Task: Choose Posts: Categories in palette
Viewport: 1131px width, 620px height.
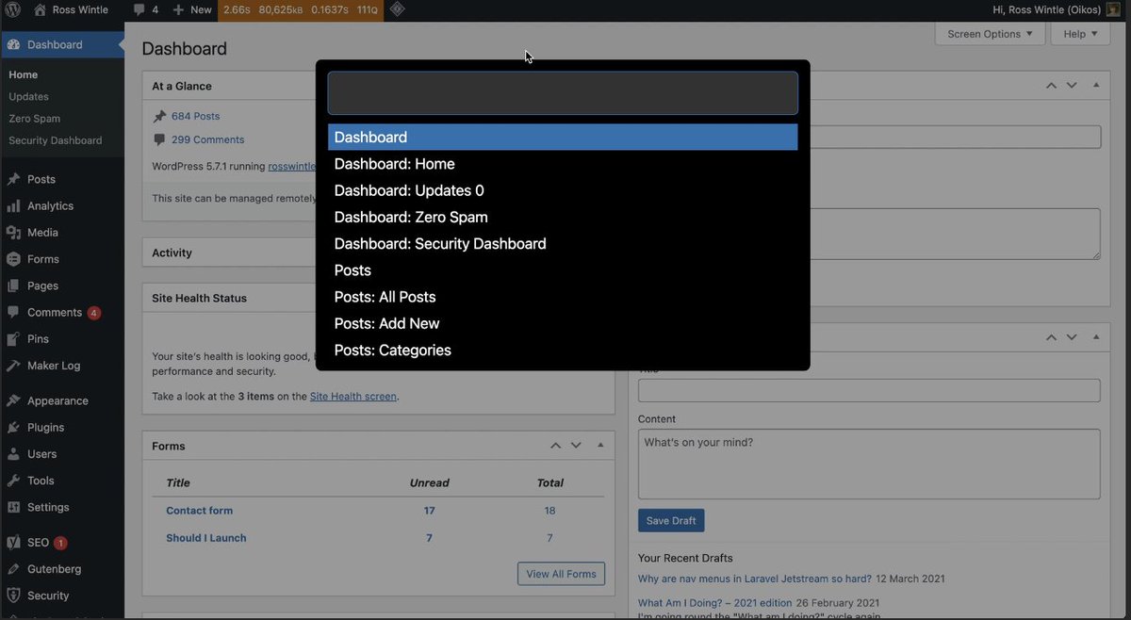Action: 563,350
